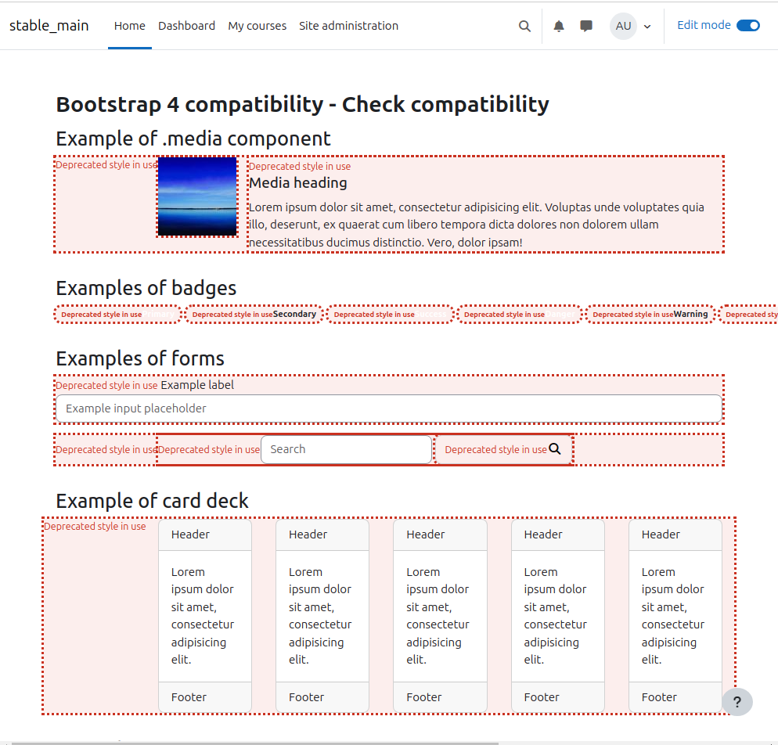Click the 'Example of .media component' heading
The width and height of the screenshot is (778, 745).
click(193, 139)
